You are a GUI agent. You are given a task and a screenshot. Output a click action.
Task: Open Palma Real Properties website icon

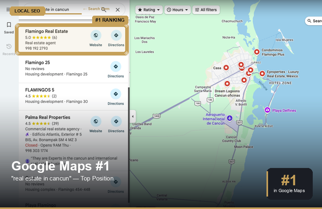click(96, 121)
